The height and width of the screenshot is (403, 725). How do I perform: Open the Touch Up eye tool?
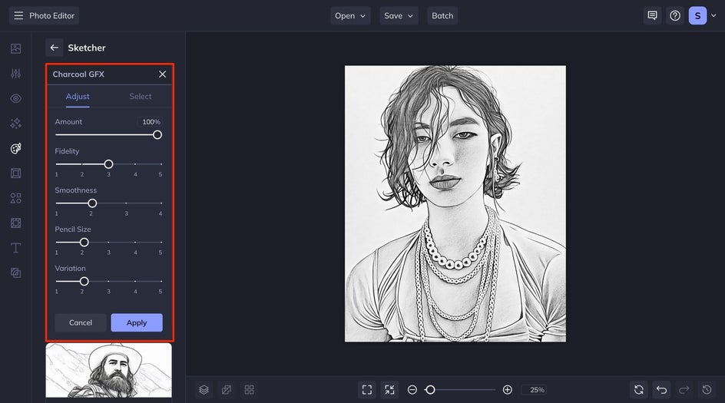coord(15,98)
